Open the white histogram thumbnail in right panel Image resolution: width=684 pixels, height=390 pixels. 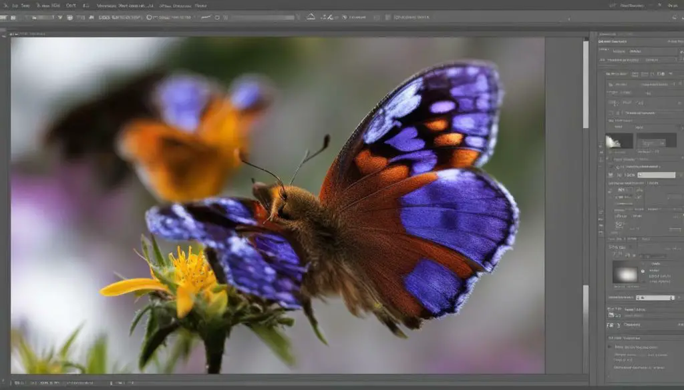coord(619,141)
